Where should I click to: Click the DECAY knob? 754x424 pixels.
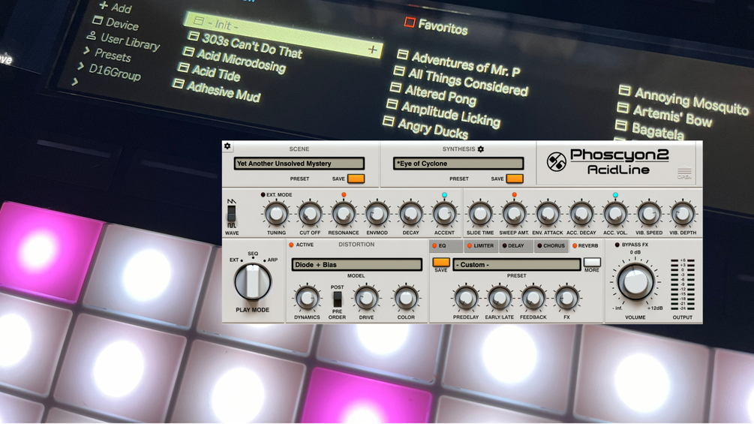tap(410, 214)
